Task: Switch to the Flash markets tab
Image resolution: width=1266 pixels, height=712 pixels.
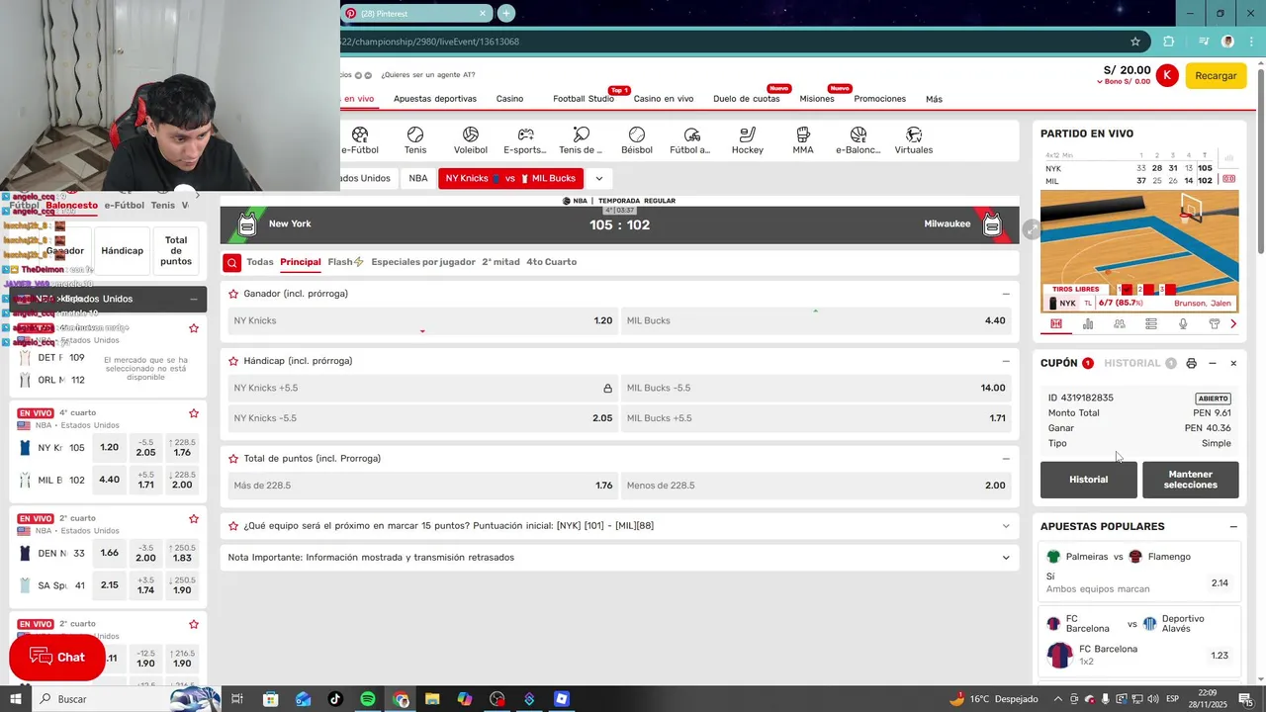Action: (x=346, y=262)
